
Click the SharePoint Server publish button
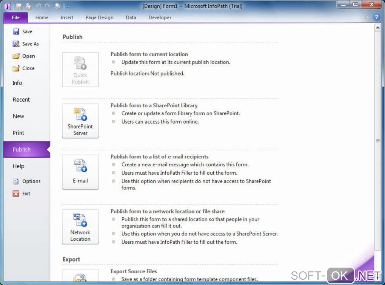click(80, 121)
